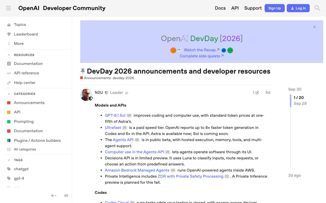
Task: Click the timeline scroller handle
Action: pyautogui.click(x=290, y=101)
